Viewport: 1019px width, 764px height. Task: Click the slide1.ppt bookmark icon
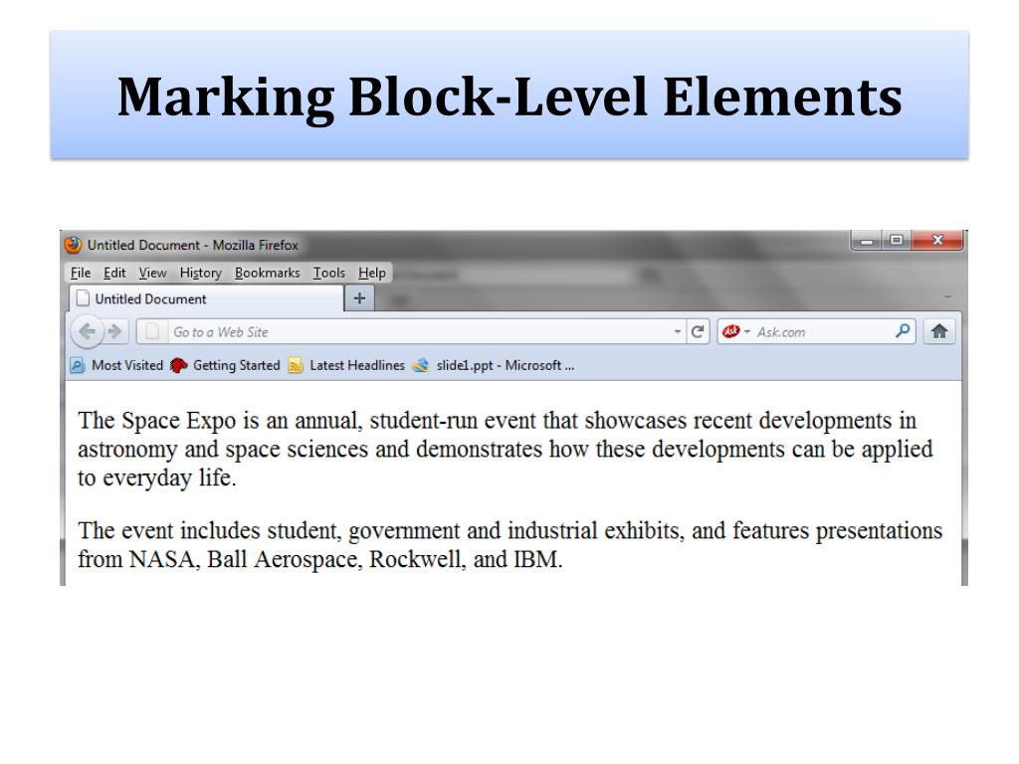point(421,365)
